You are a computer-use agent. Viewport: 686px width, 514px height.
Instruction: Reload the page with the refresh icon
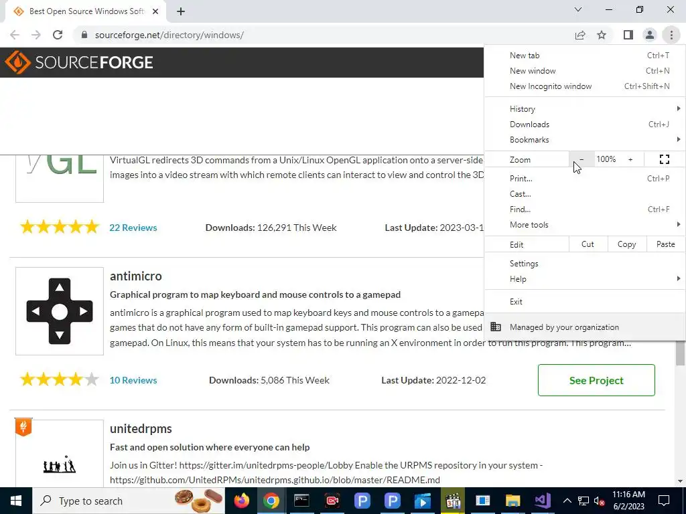(58, 35)
